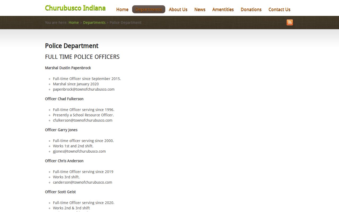Click 'Presently a School Resource Officer.' line
Image resolution: width=339 pixels, height=212 pixels.
point(83,115)
